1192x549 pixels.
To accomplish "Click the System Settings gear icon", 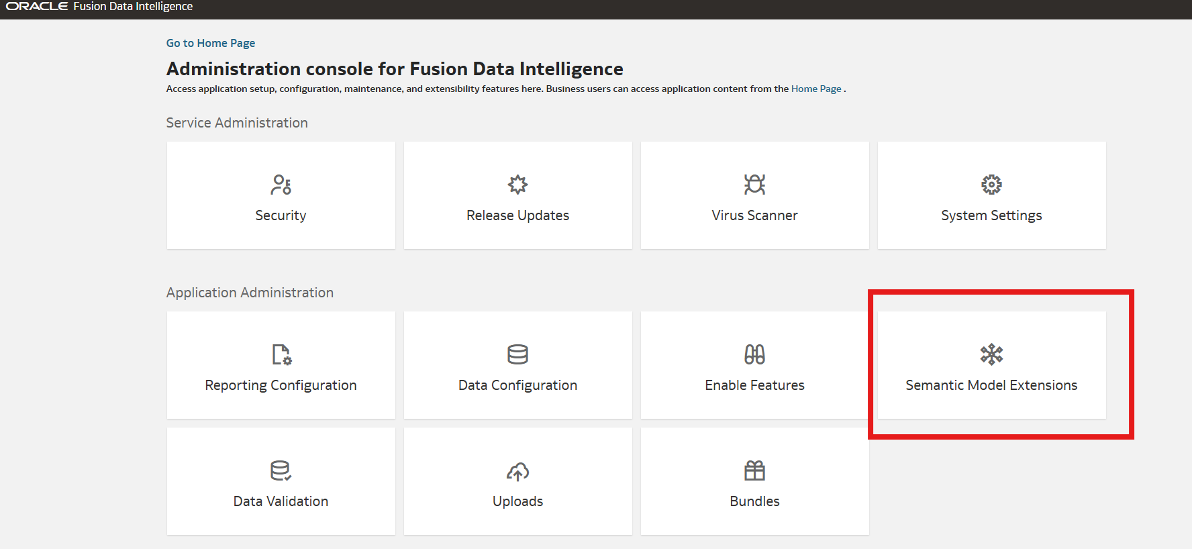I will pyautogui.click(x=991, y=185).
